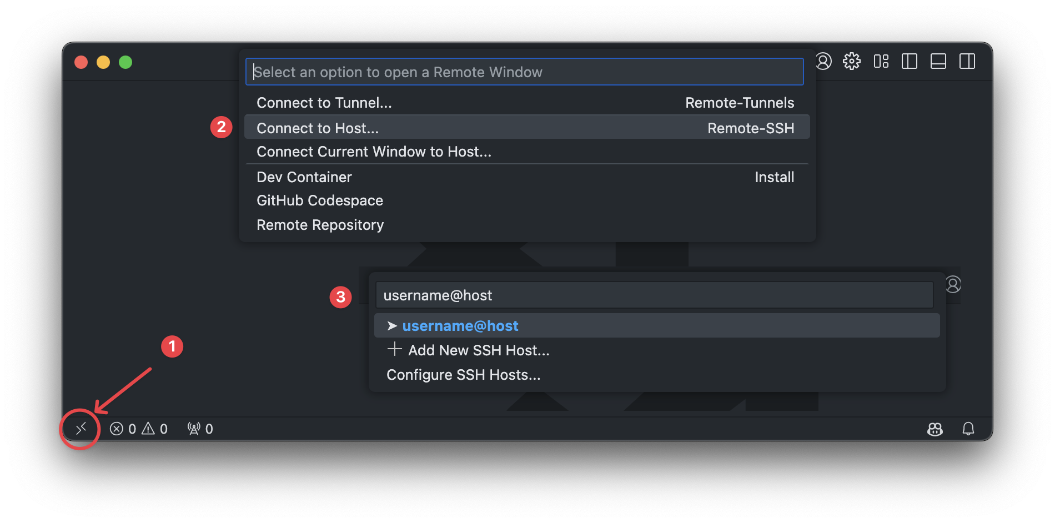Show notifications with the bell icon
Viewport: 1055px width, 523px height.
[968, 429]
